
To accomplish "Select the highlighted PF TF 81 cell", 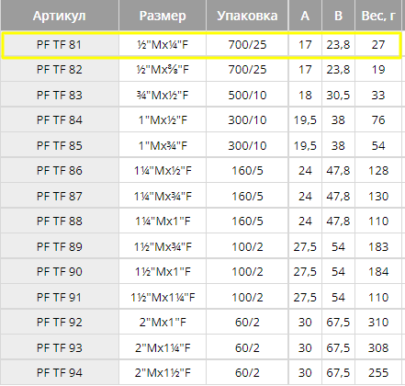I will 60,45.
